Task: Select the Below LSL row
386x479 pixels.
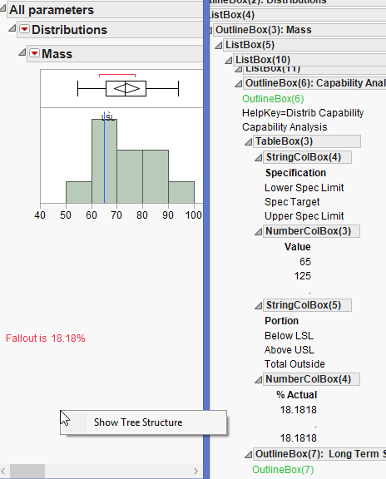Action: tap(289, 336)
